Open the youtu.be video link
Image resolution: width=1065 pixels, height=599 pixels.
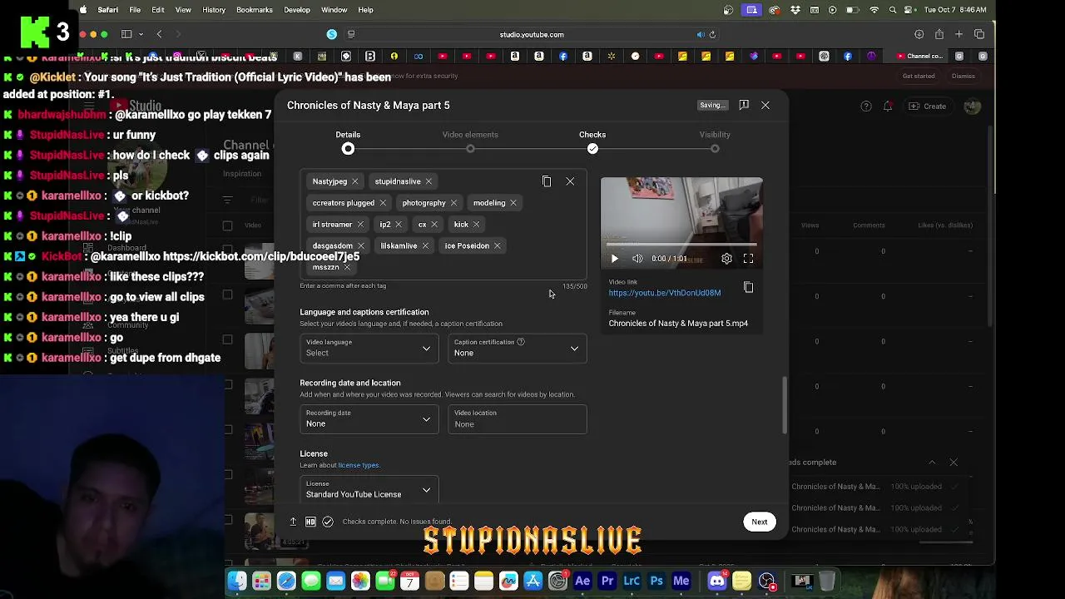pyautogui.click(x=665, y=293)
